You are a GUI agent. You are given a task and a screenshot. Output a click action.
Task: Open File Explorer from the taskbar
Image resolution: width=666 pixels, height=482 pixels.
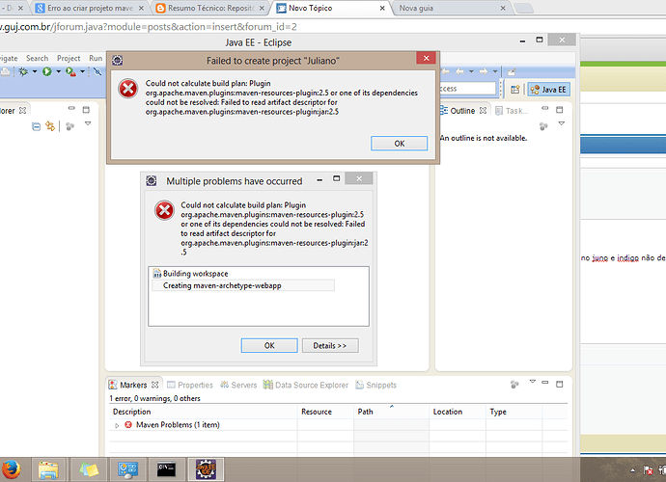(x=48, y=469)
